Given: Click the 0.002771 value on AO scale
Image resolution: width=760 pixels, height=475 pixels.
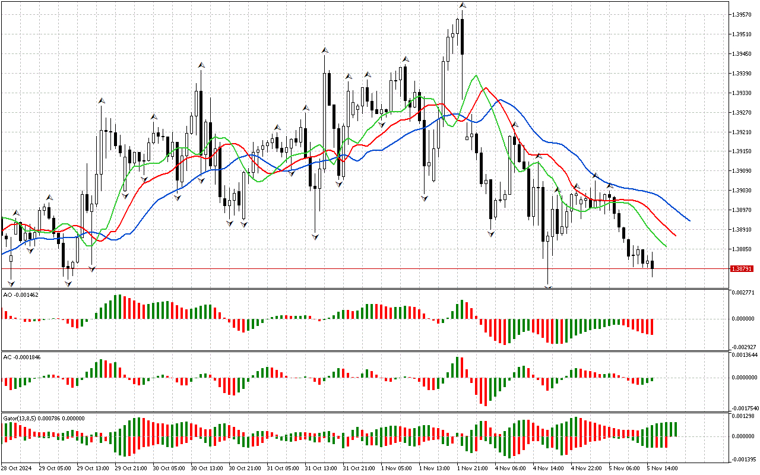Looking at the screenshot, I should click(743, 293).
